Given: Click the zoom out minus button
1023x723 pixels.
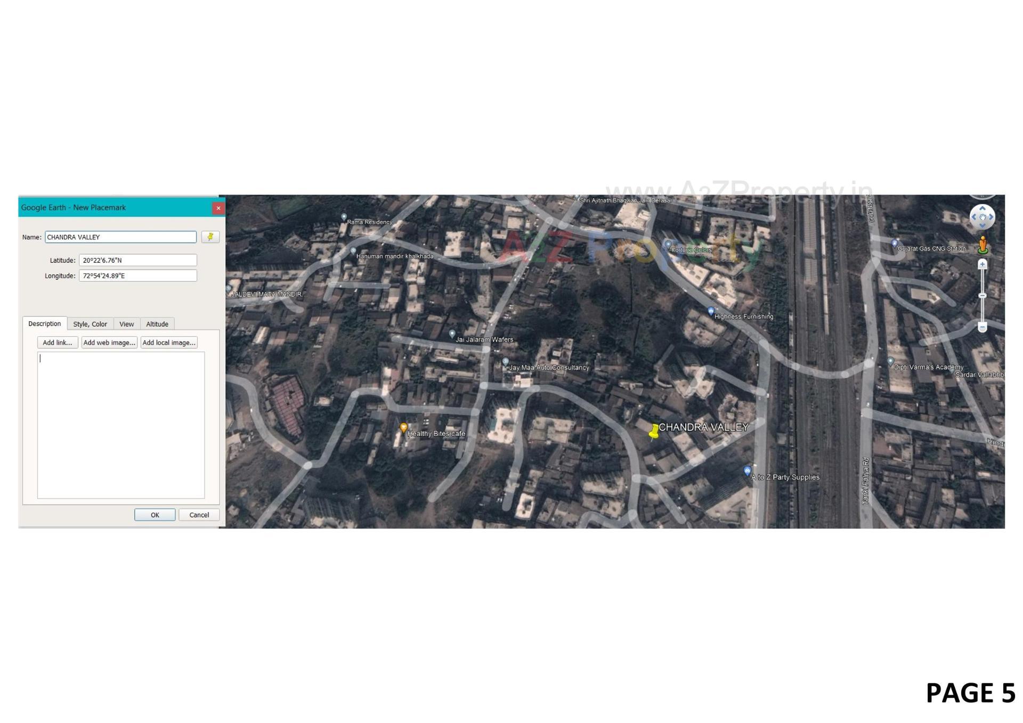Looking at the screenshot, I should (983, 327).
